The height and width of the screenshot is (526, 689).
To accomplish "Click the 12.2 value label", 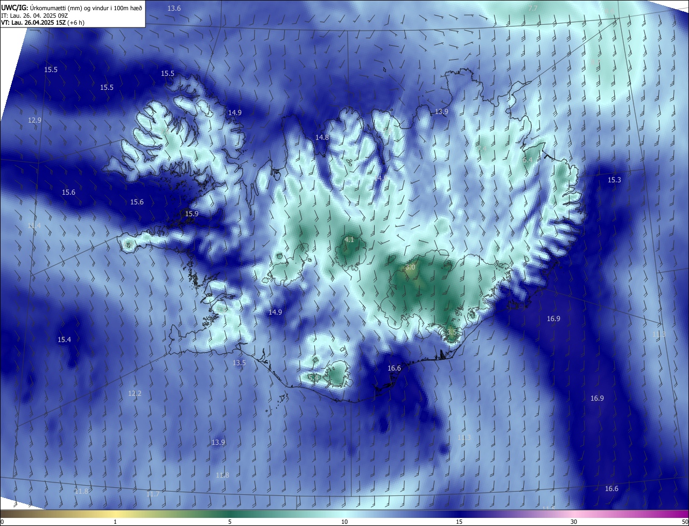I will [x=135, y=394].
